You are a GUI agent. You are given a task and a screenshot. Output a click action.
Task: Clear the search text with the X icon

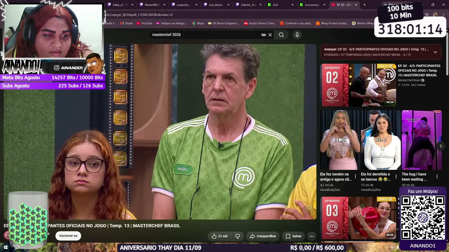[270, 35]
